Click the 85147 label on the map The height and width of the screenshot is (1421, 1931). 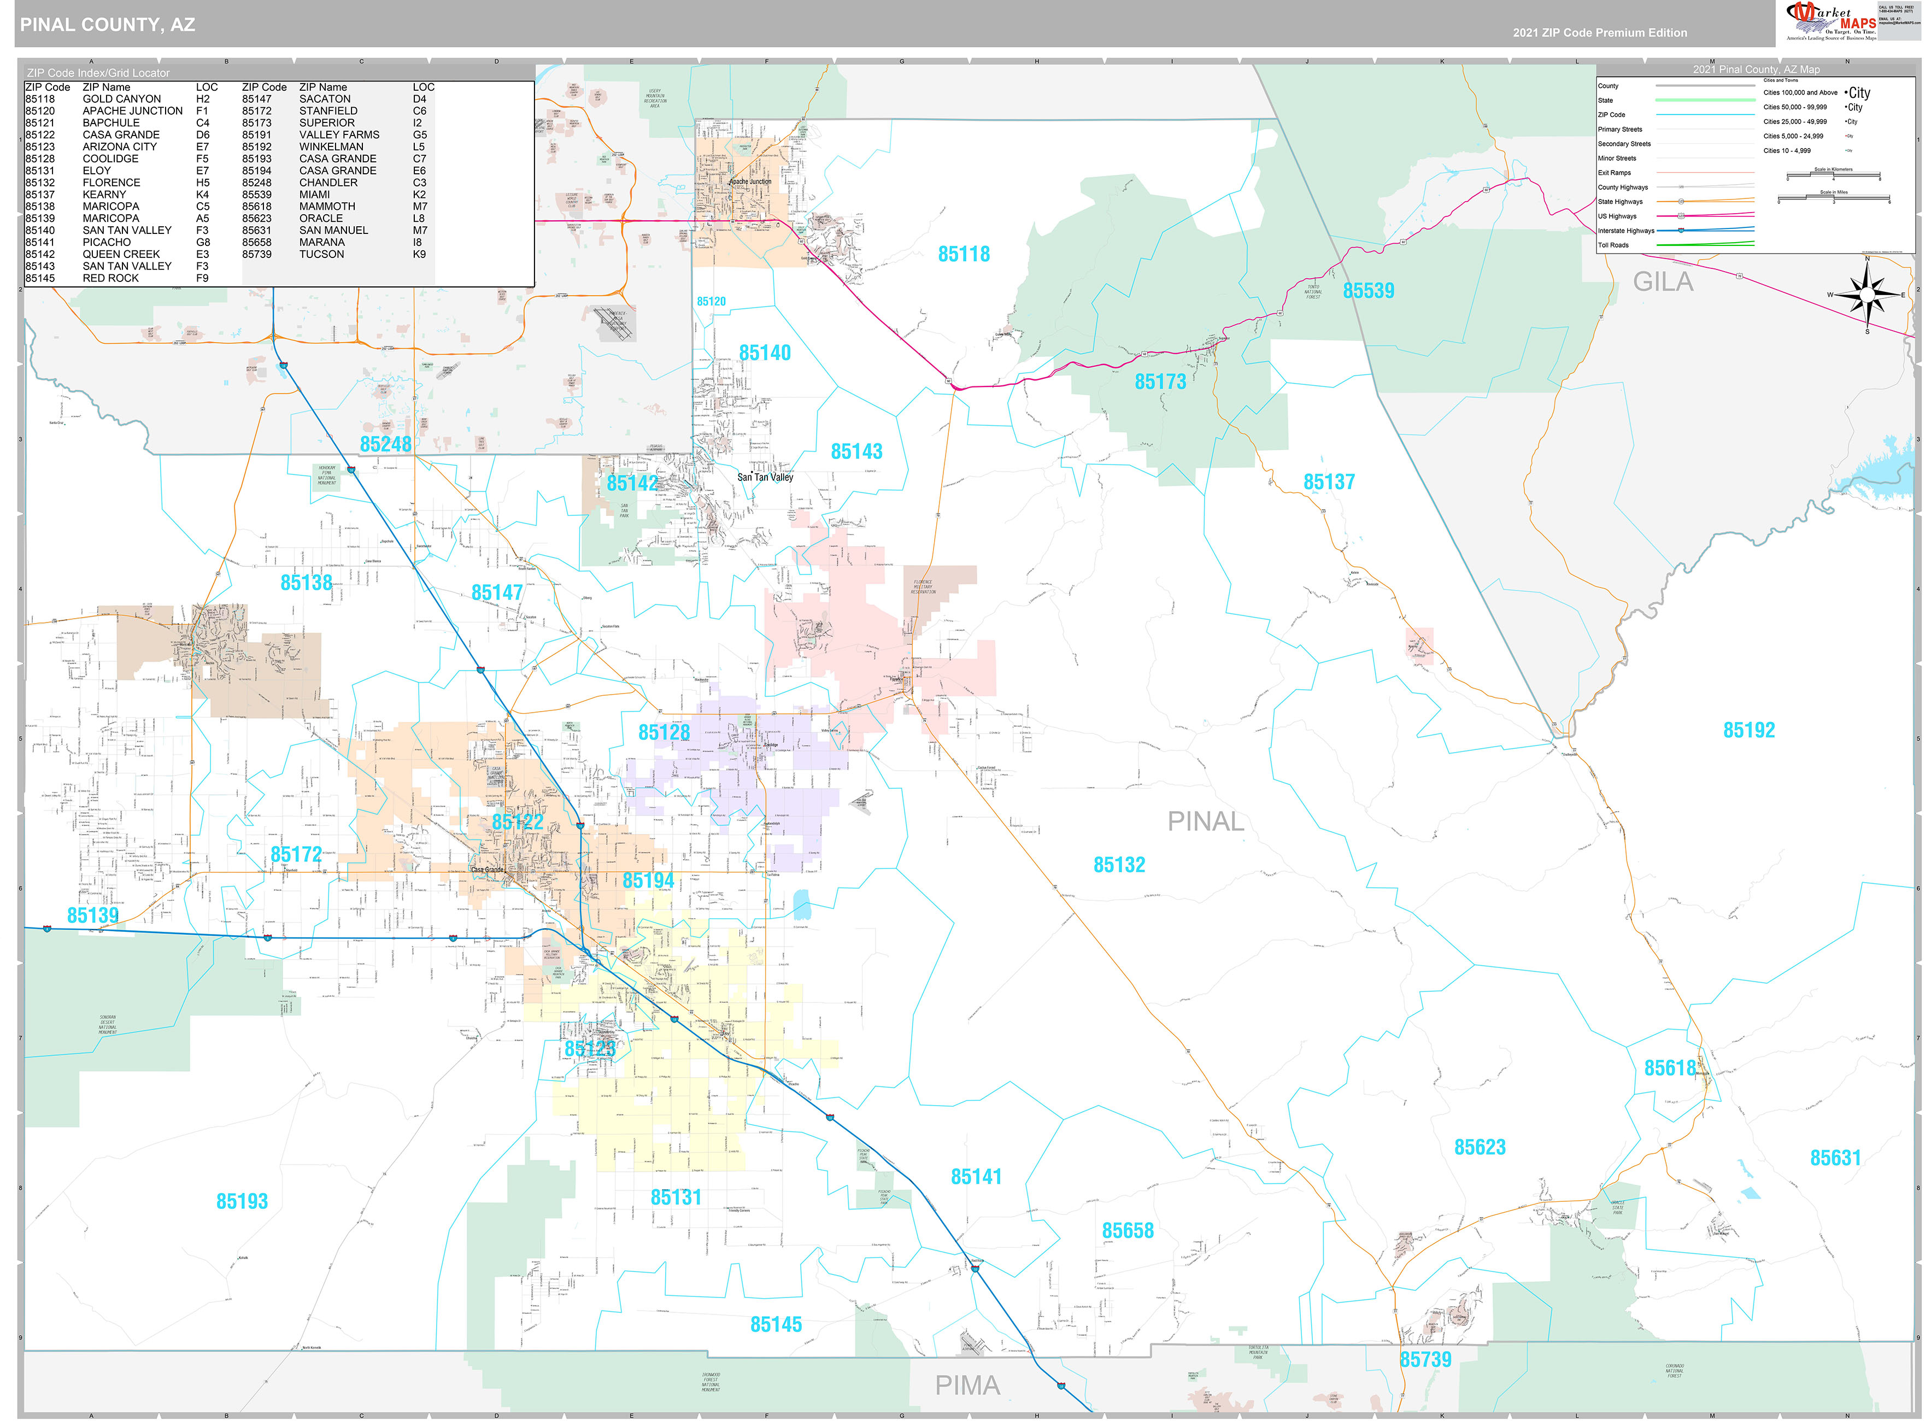click(x=497, y=592)
